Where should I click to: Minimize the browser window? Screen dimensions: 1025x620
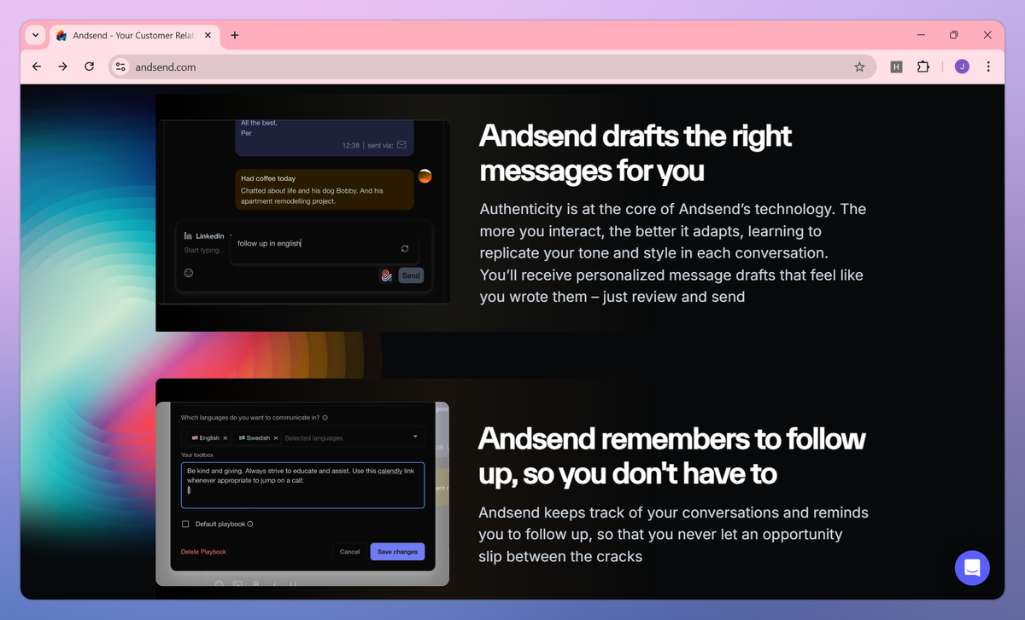922,35
